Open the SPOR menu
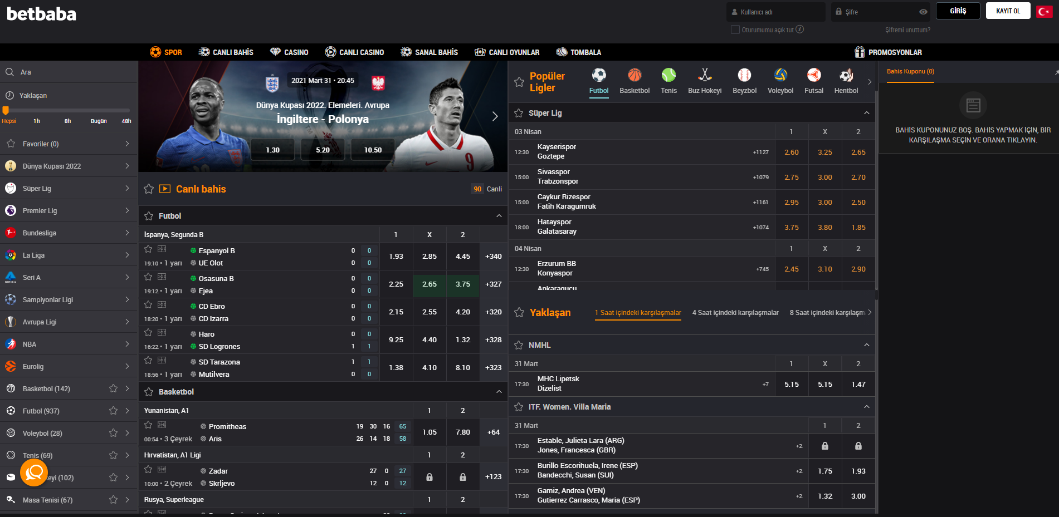The height and width of the screenshot is (517, 1059). tap(166, 52)
